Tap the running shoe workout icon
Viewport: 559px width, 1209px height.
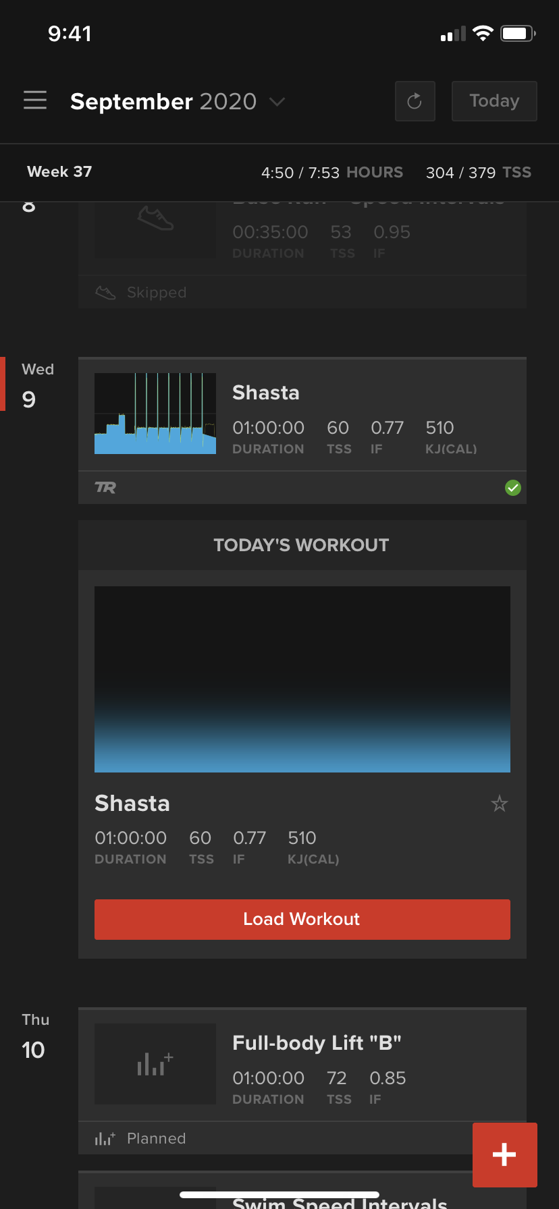pyautogui.click(x=155, y=219)
